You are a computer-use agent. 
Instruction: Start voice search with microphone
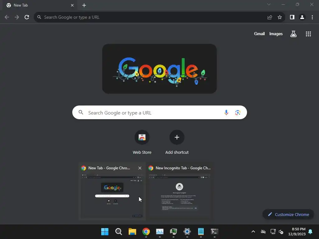(226, 112)
